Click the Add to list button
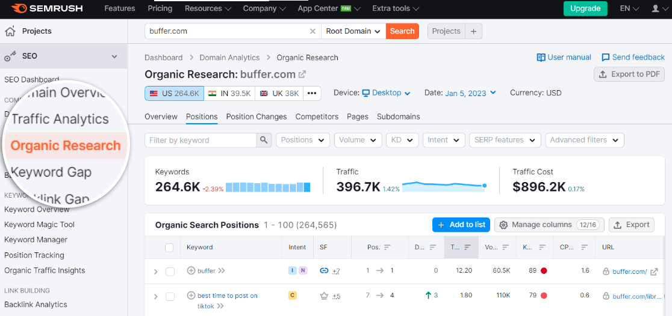Viewport: 672px width, 316px height. [x=461, y=225]
